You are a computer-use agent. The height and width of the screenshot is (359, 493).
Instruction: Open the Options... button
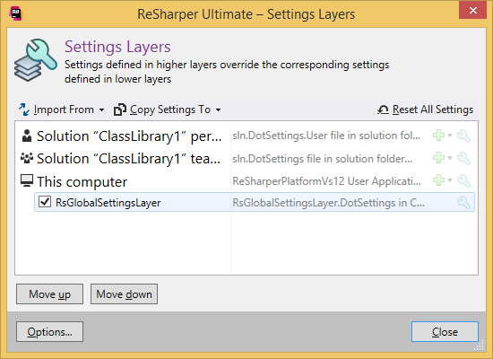click(49, 331)
